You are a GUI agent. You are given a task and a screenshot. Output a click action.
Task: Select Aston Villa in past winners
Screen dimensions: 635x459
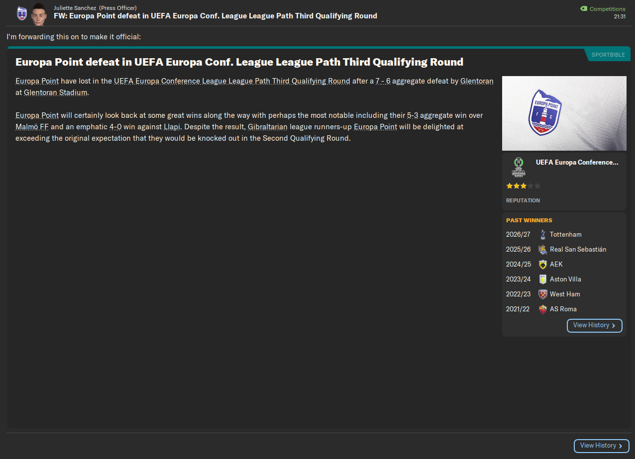pyautogui.click(x=565, y=279)
